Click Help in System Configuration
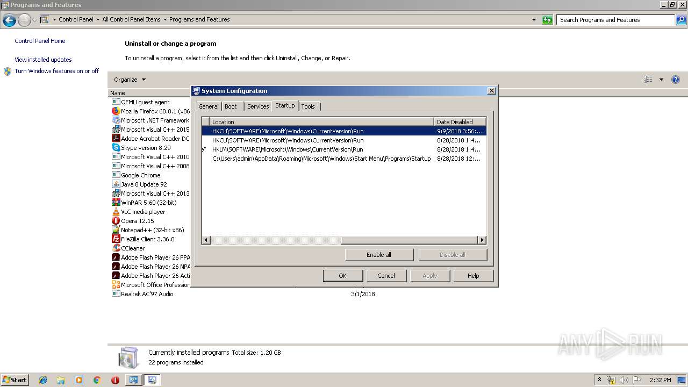Image resolution: width=688 pixels, height=387 pixels. point(473,276)
